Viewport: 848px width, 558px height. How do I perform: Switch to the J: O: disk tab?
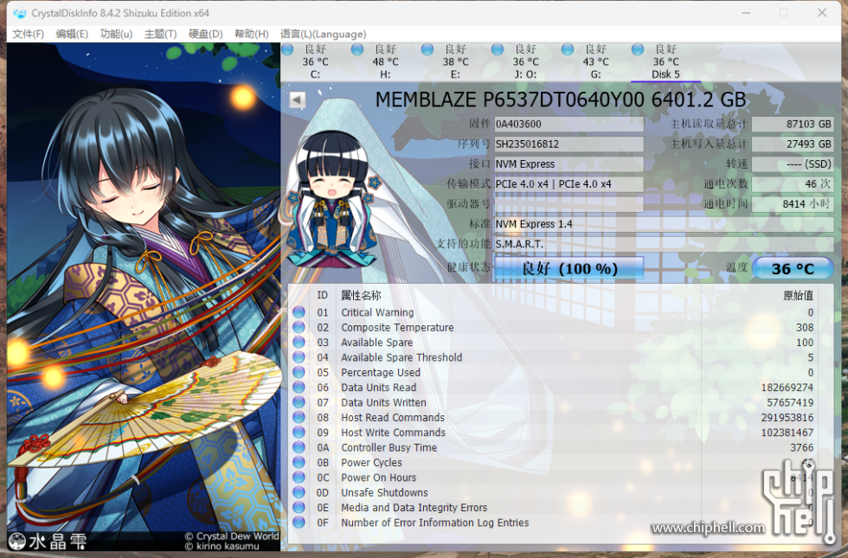524,61
